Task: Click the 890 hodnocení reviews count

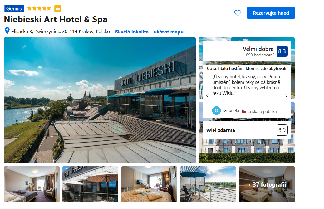Action: coord(259,55)
